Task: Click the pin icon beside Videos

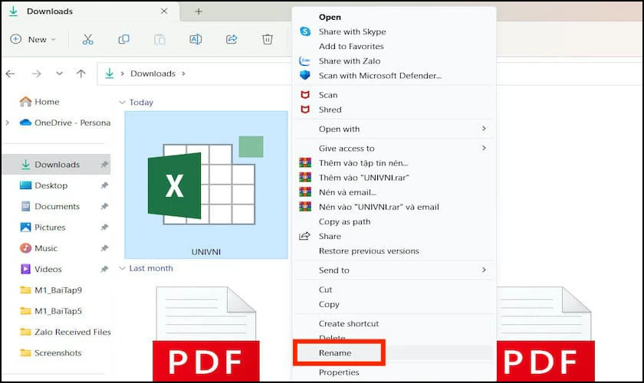Action: pyautogui.click(x=104, y=270)
